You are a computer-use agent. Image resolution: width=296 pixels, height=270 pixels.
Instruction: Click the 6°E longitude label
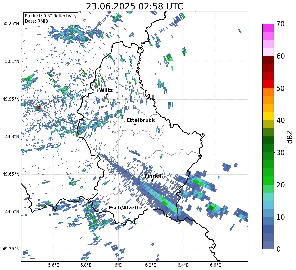coord(118,265)
